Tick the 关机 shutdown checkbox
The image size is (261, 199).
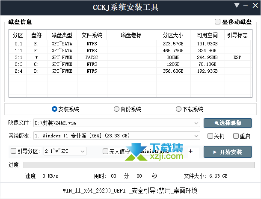(x=210, y=136)
